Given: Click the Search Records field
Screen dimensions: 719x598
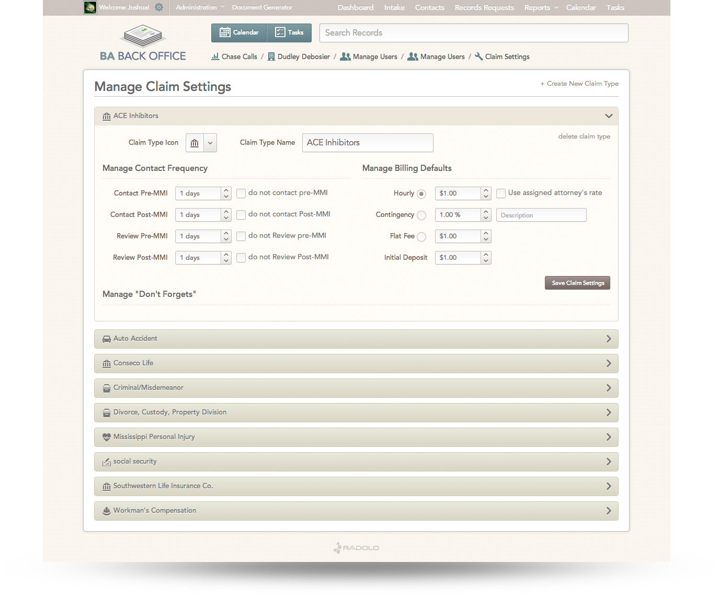Looking at the screenshot, I should point(473,33).
